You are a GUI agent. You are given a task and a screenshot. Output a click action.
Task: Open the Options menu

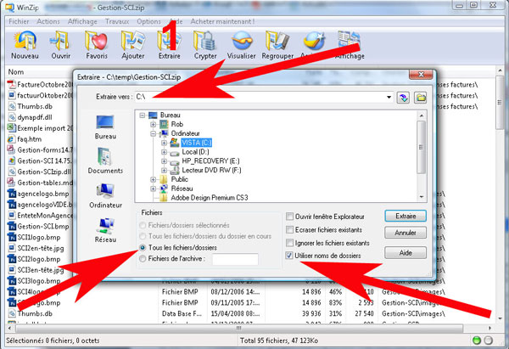coord(148,21)
